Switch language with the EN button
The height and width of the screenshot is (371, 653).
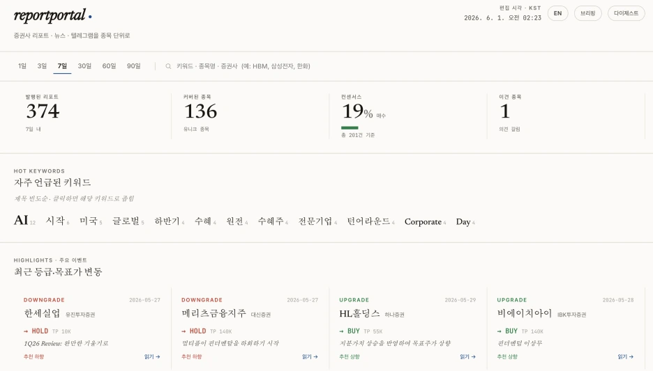click(x=557, y=13)
